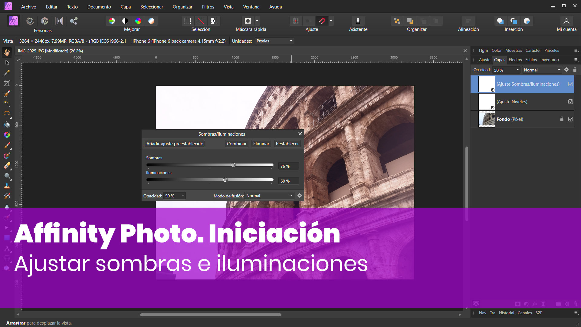Viewport: 581px width, 327px height.
Task: Toggle the snapping magnet
Action: coord(322,21)
